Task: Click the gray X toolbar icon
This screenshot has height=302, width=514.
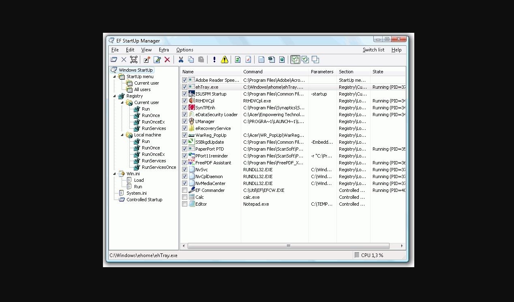Action: (124, 60)
